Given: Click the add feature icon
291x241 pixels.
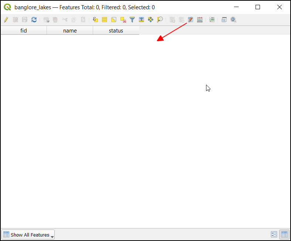Looking at the screenshot, I should (x=47, y=20).
